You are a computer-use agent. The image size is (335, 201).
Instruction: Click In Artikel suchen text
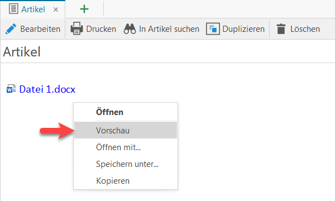click(x=169, y=29)
